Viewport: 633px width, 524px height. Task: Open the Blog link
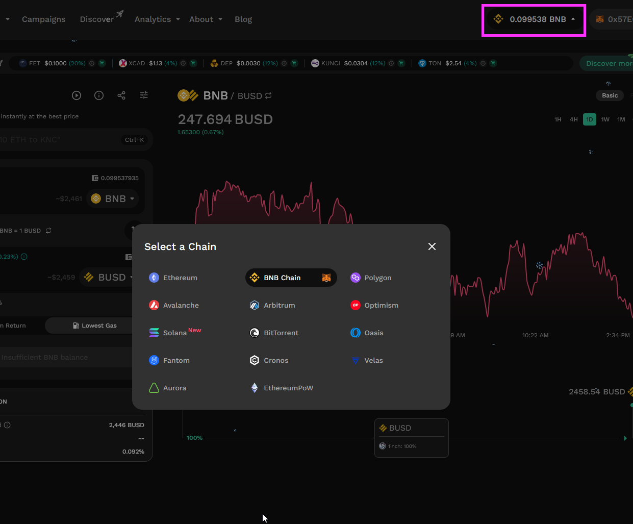pyautogui.click(x=243, y=19)
